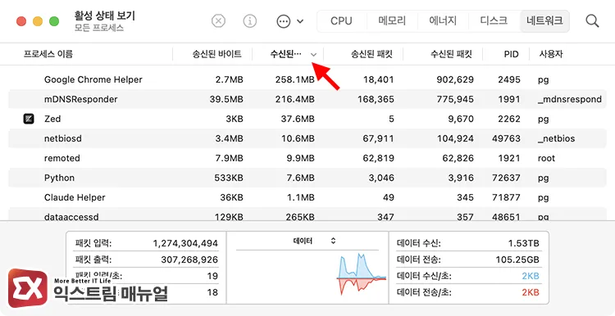Open the ellipsis actions menu icon
Screen dimensions: 615x316
(x=283, y=21)
